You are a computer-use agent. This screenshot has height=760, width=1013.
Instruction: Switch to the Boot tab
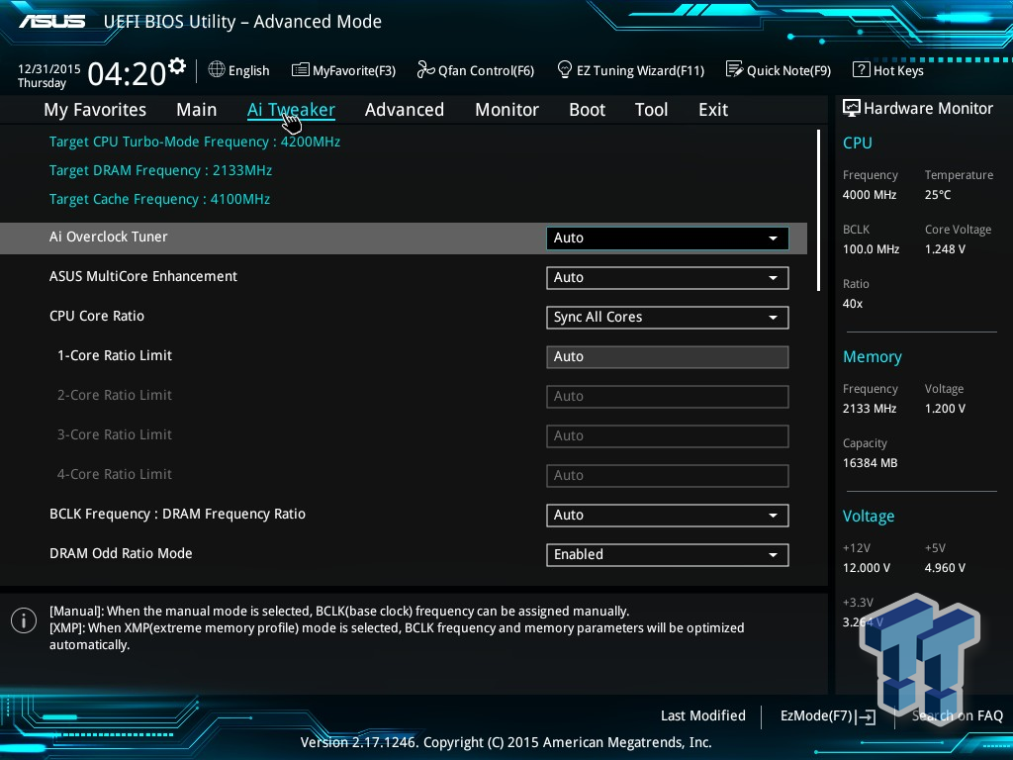588,110
